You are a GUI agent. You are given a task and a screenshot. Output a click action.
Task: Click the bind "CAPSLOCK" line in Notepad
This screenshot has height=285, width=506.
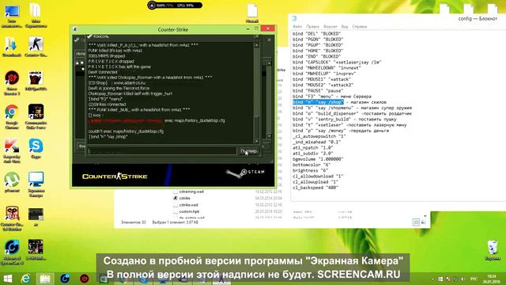click(337, 62)
